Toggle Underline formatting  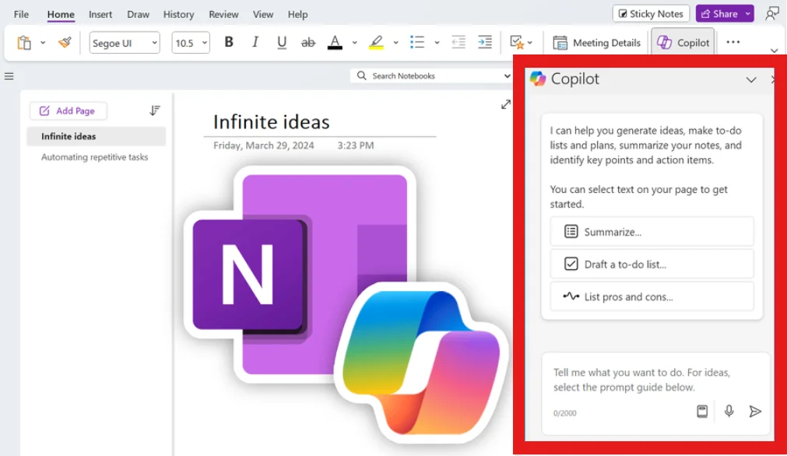tap(282, 43)
